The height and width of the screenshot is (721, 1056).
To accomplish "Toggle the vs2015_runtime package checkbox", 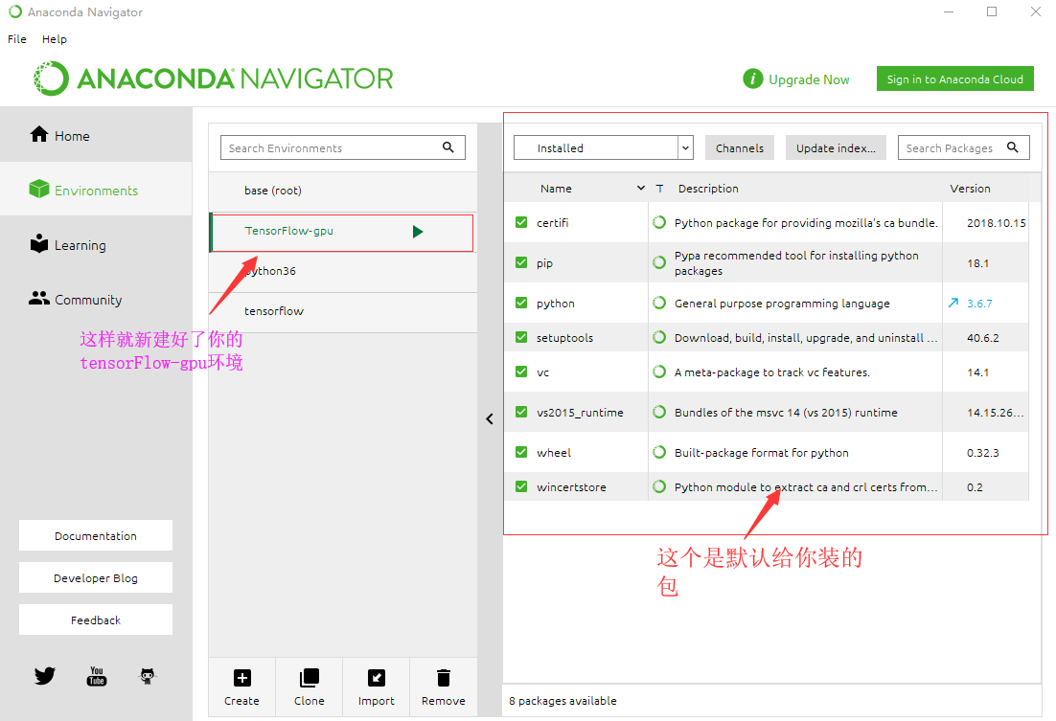I will click(521, 412).
